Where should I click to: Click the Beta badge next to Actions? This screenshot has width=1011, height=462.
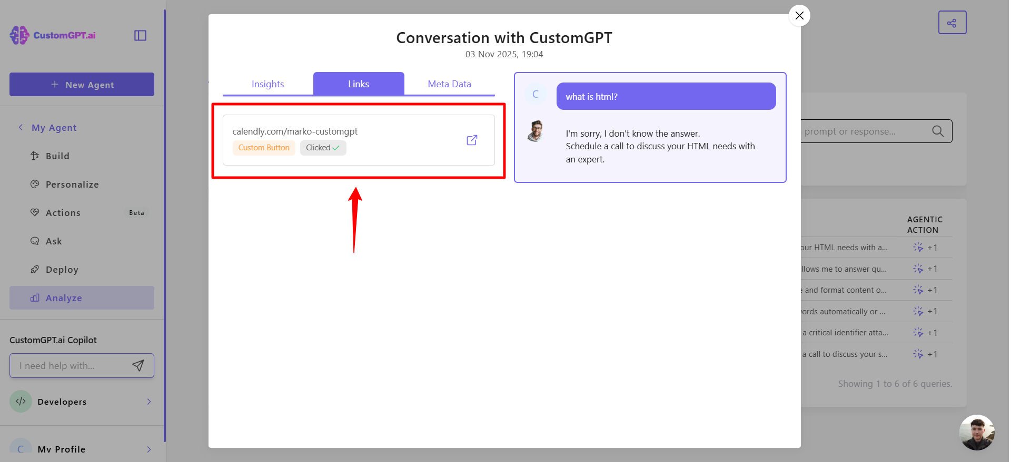click(136, 213)
